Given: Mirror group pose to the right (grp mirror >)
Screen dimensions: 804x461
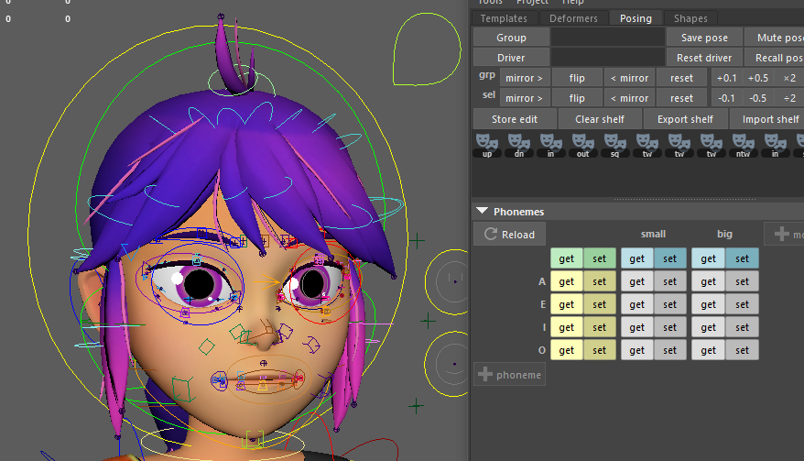Looking at the screenshot, I should [524, 78].
